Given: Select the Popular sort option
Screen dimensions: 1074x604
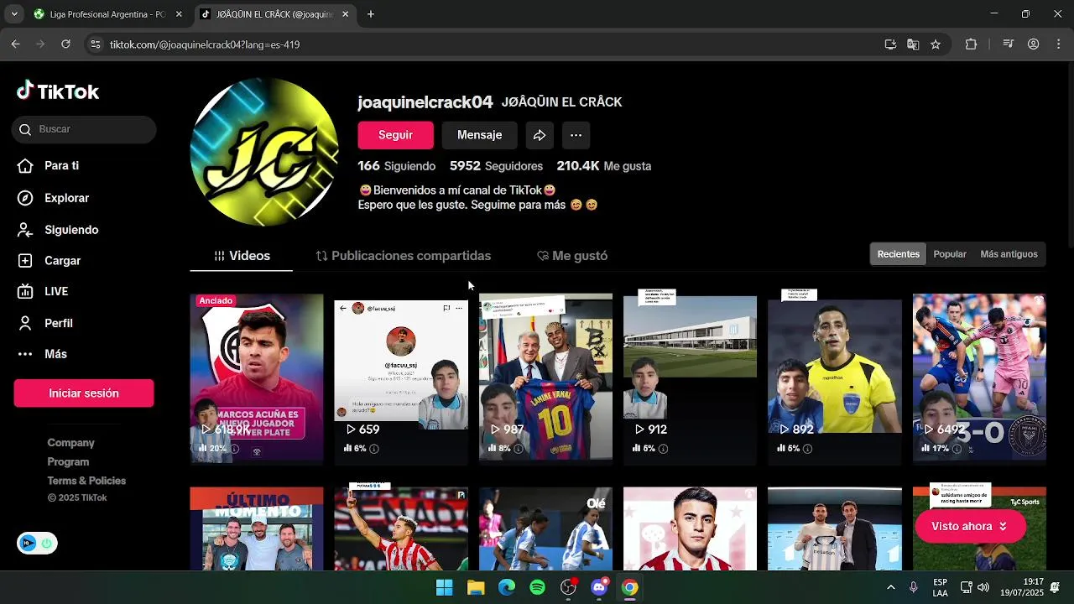Looking at the screenshot, I should [950, 254].
